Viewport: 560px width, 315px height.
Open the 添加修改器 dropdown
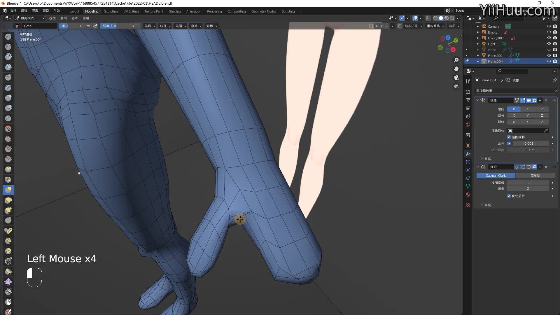pyautogui.click(x=516, y=91)
